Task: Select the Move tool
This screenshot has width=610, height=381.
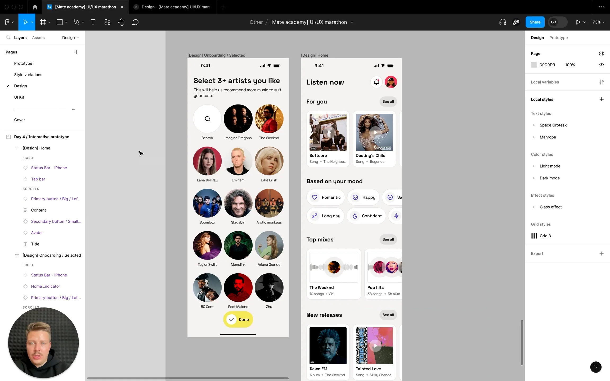Action: pyautogui.click(x=25, y=22)
